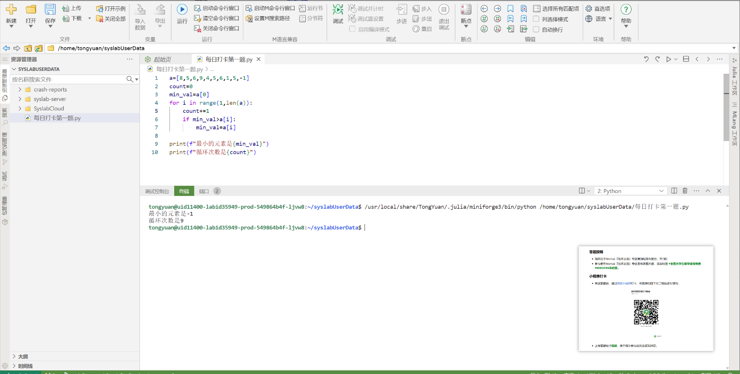This screenshot has height=374, width=740.
Task: Open settings gear at sidebar bottom
Action: (5, 366)
